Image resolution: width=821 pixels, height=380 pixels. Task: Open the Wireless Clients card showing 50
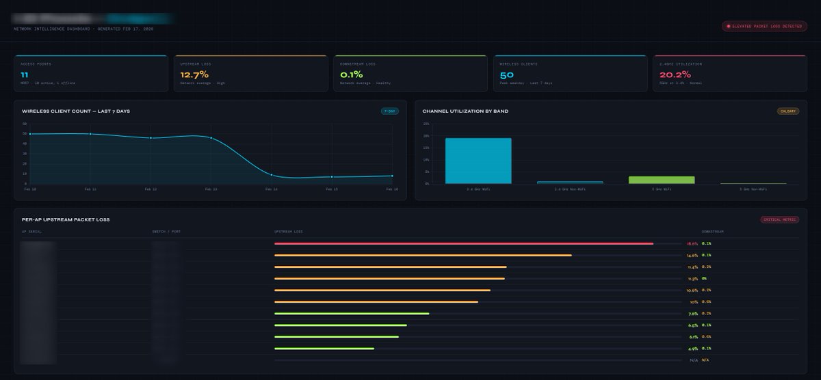click(x=570, y=73)
